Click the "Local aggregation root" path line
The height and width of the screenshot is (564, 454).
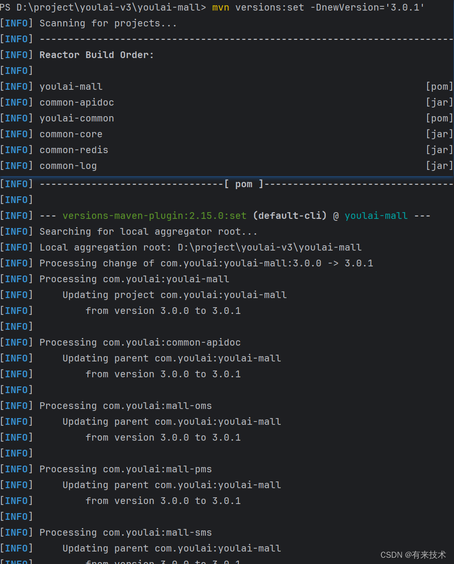[x=201, y=247]
